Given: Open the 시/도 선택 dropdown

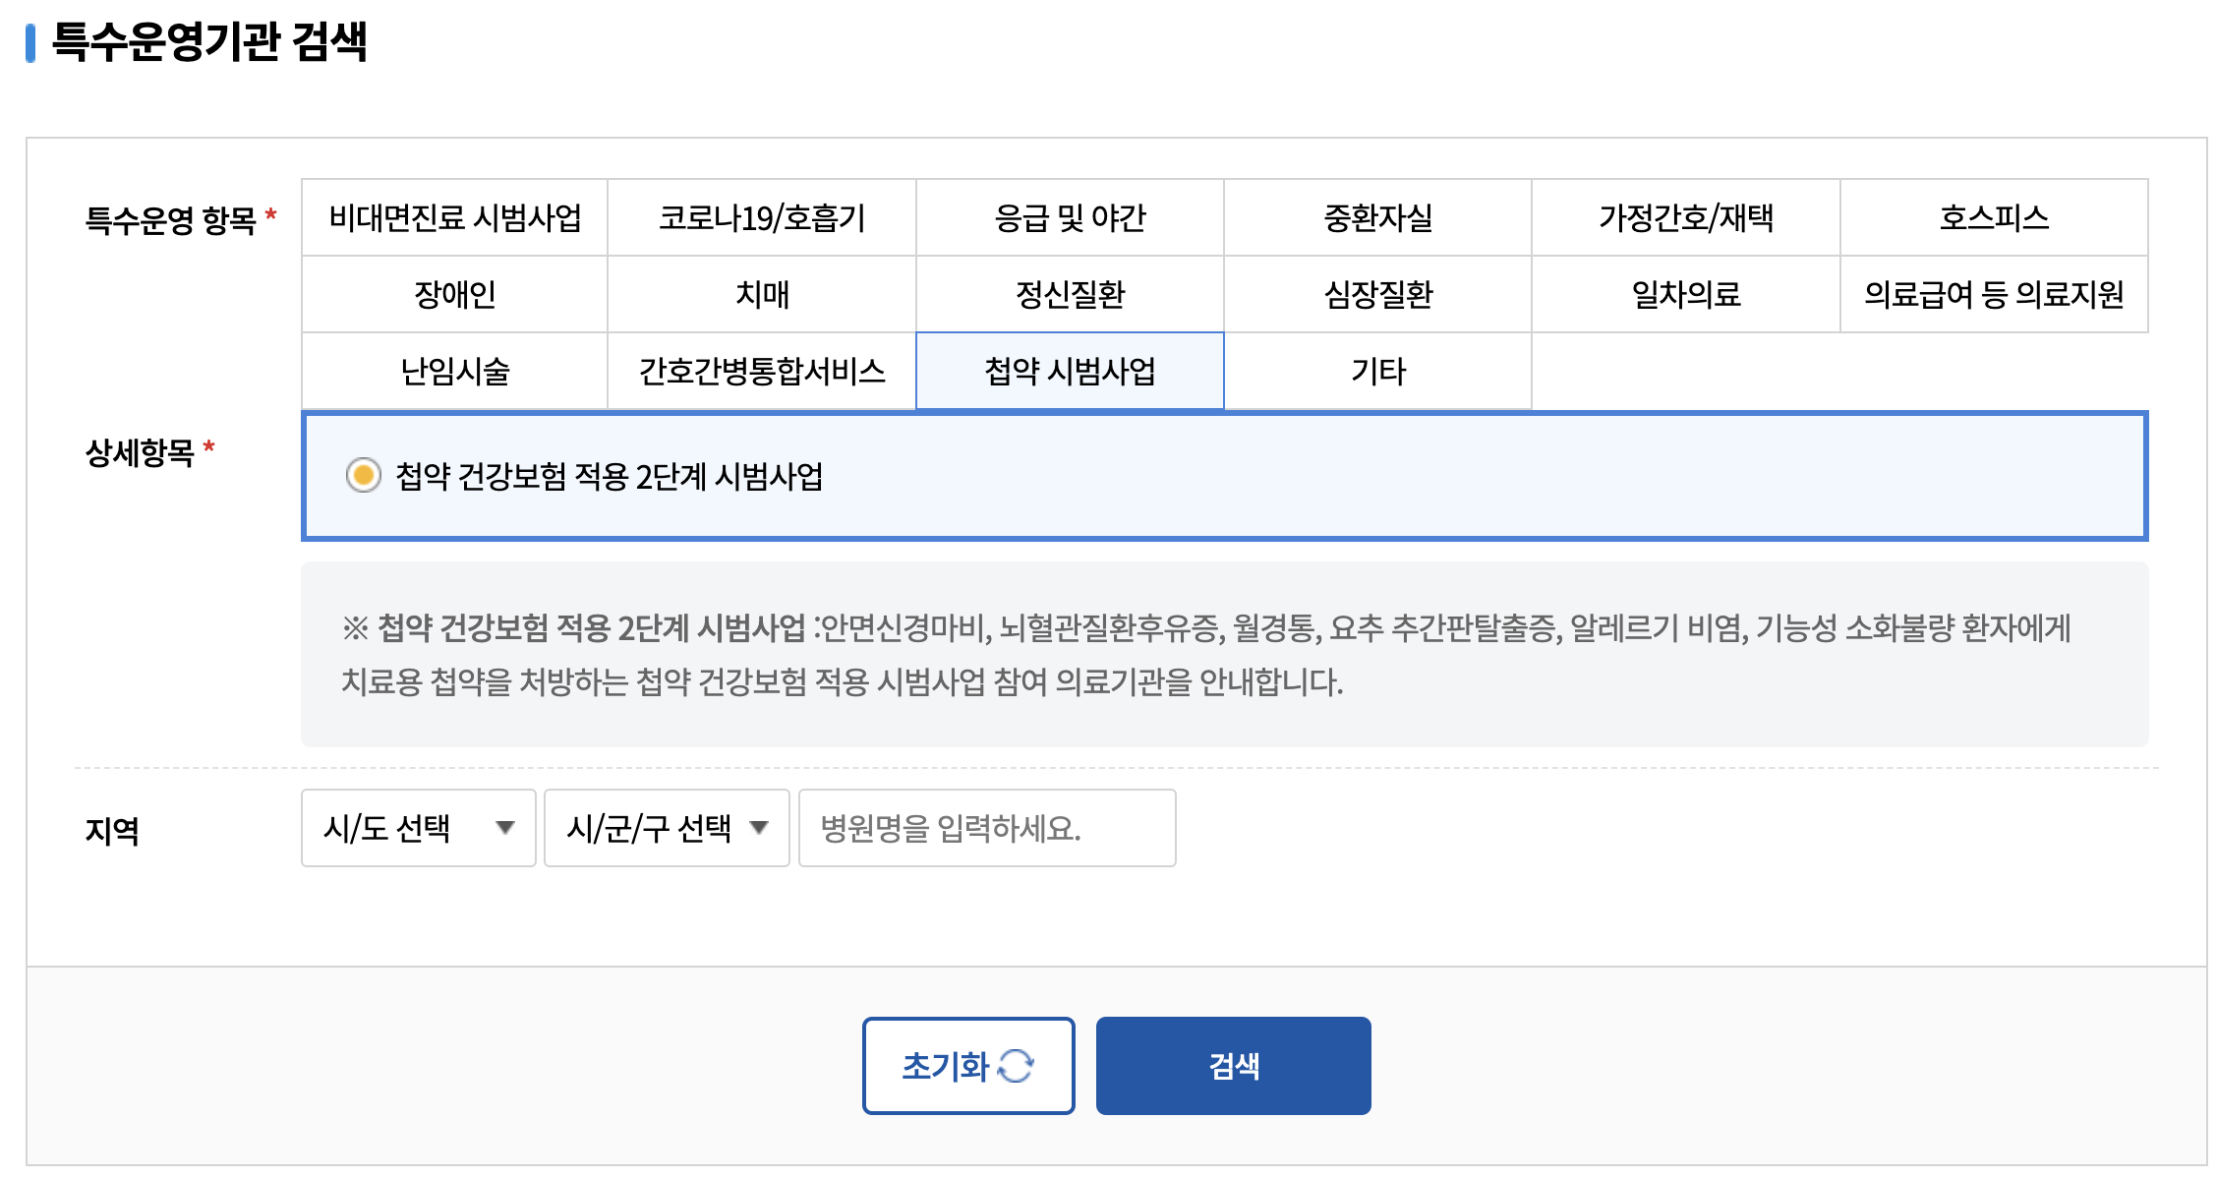Looking at the screenshot, I should click(417, 829).
